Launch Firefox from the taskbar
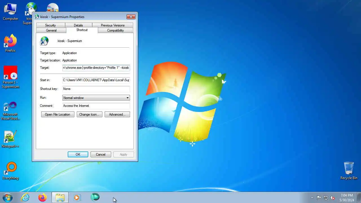 click(43, 197)
